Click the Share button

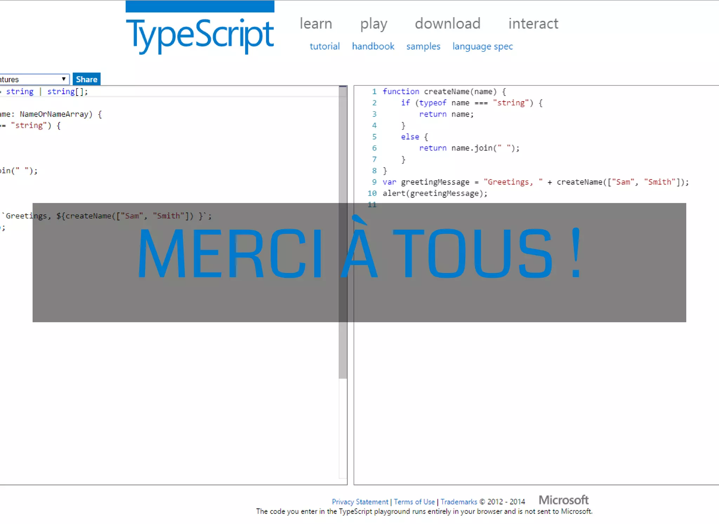click(x=87, y=79)
